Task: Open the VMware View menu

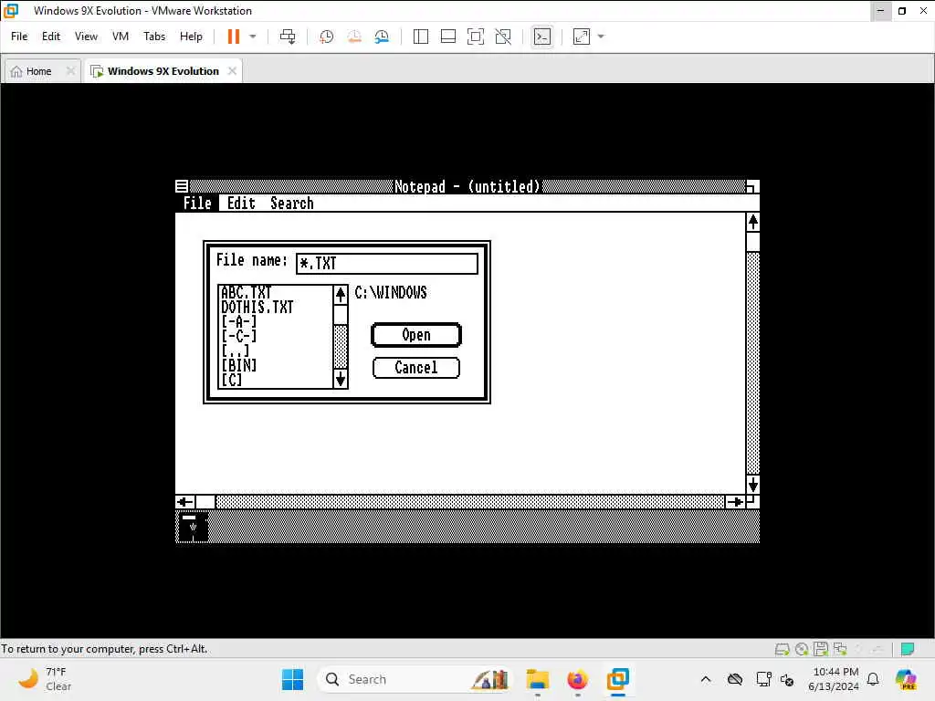Action: (x=86, y=37)
